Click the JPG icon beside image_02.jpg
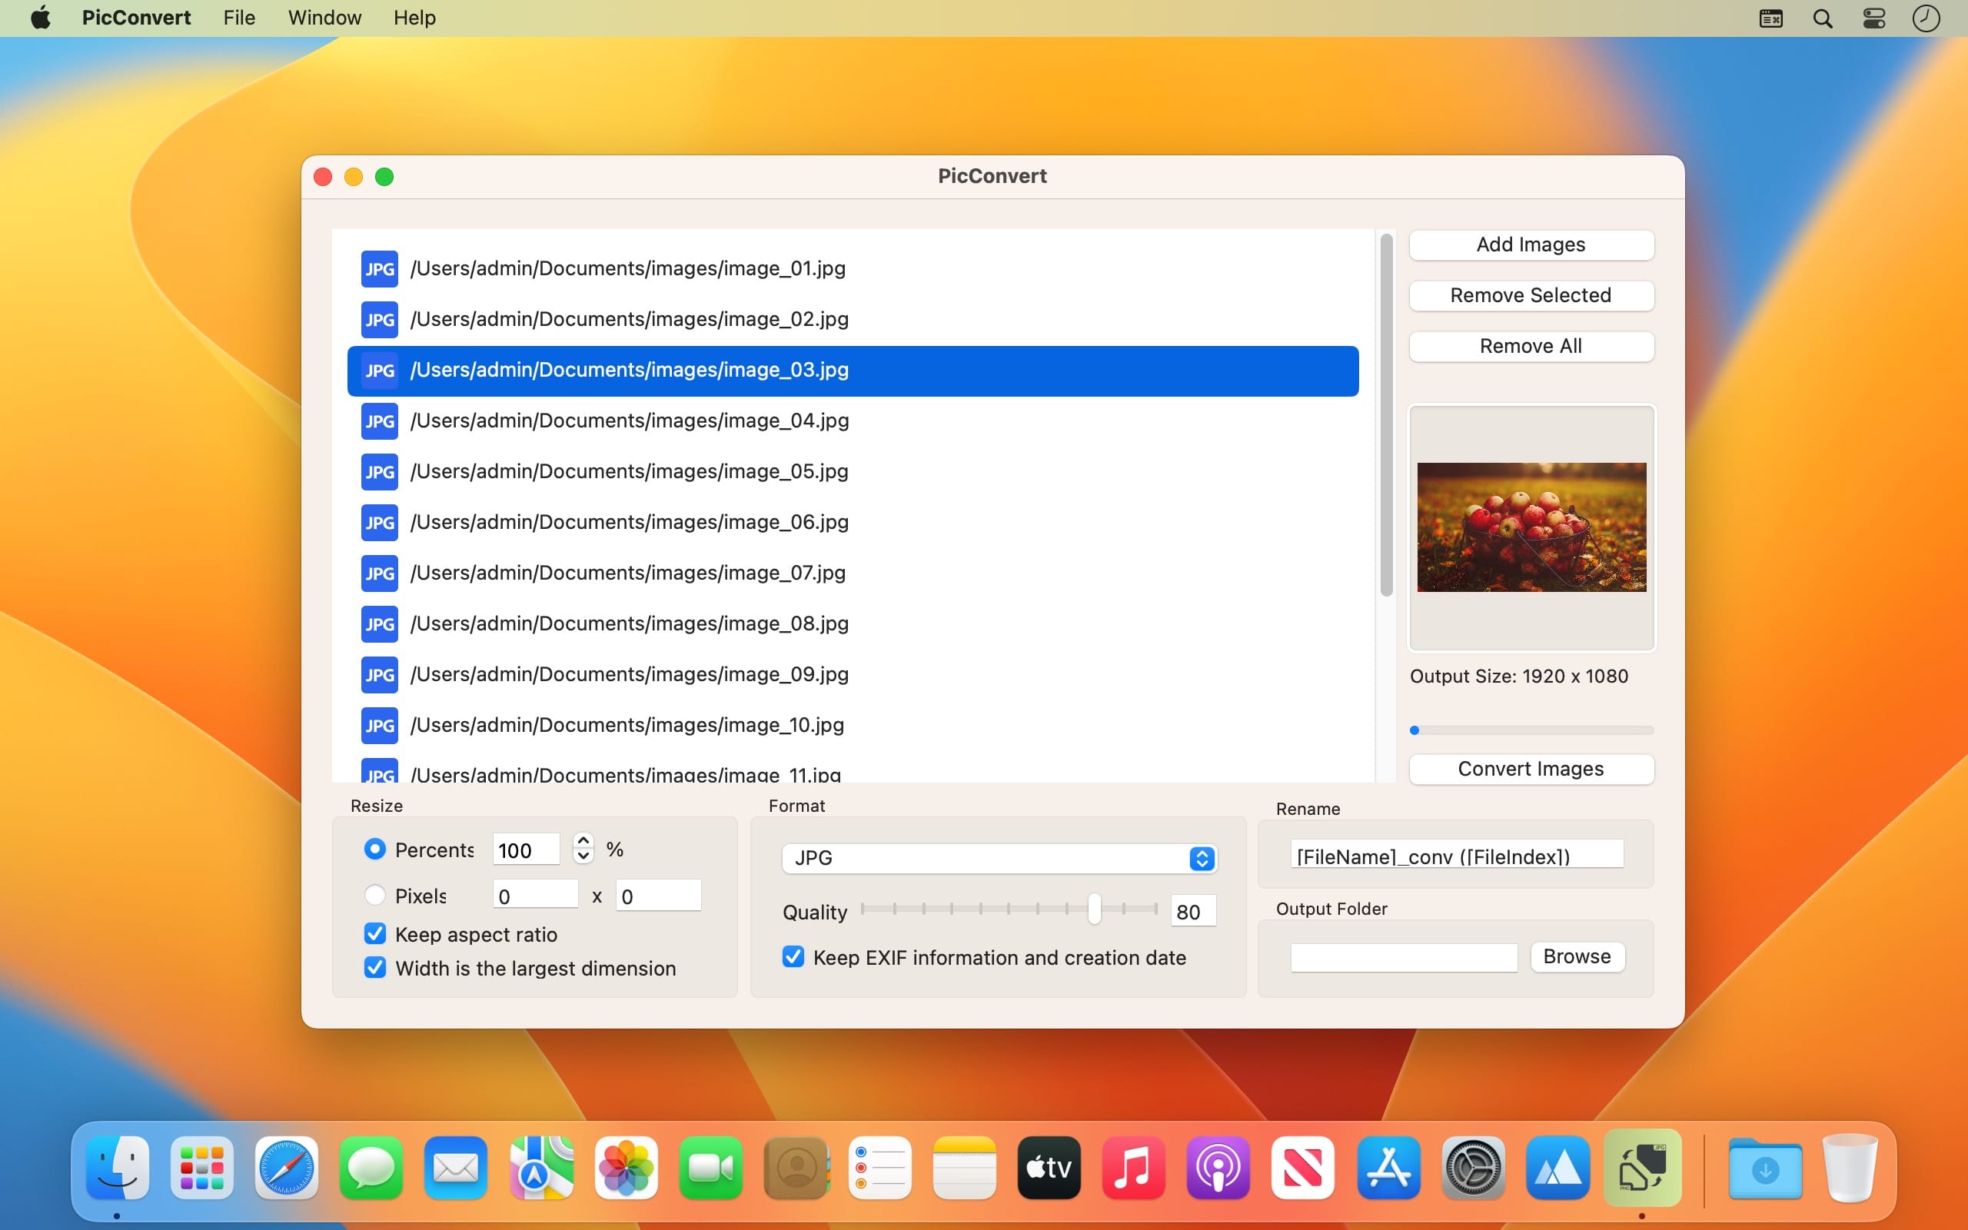1968x1230 pixels. (x=379, y=319)
